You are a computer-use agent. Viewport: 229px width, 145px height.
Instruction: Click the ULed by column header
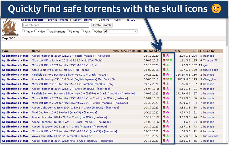(209, 51)
